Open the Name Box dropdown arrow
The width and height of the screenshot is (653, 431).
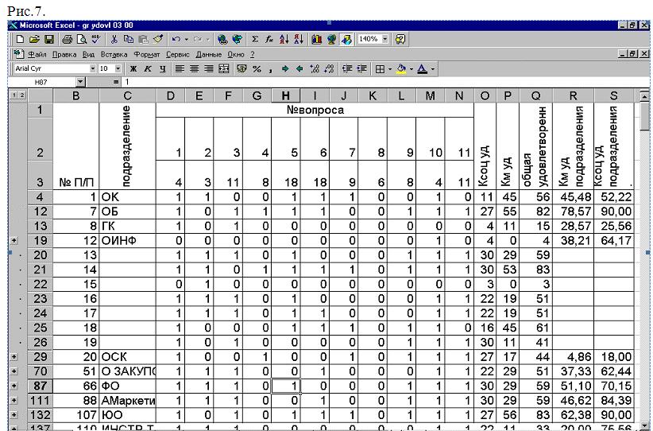80,82
